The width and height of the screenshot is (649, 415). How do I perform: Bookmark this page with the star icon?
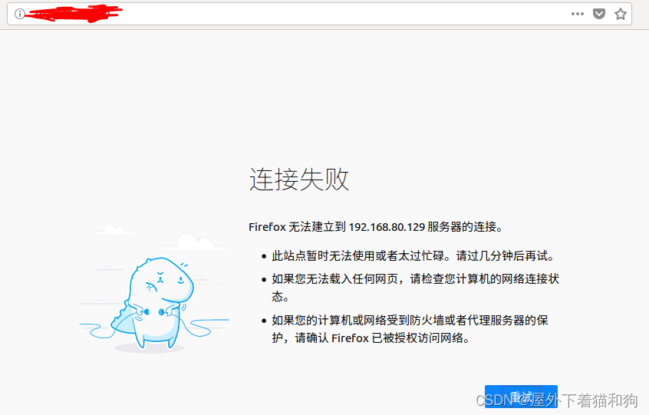pyautogui.click(x=620, y=14)
